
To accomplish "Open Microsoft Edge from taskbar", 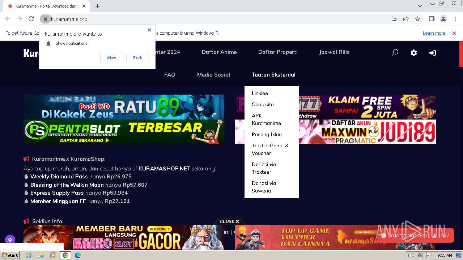I will [78, 255].
